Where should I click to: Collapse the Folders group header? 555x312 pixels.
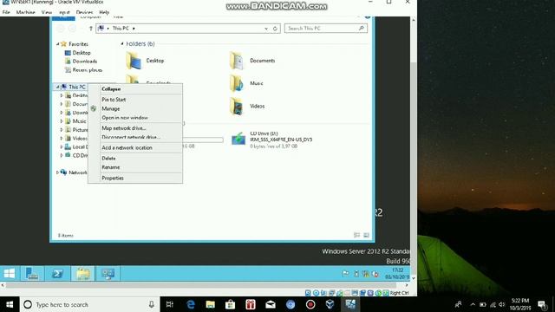[x=122, y=44]
